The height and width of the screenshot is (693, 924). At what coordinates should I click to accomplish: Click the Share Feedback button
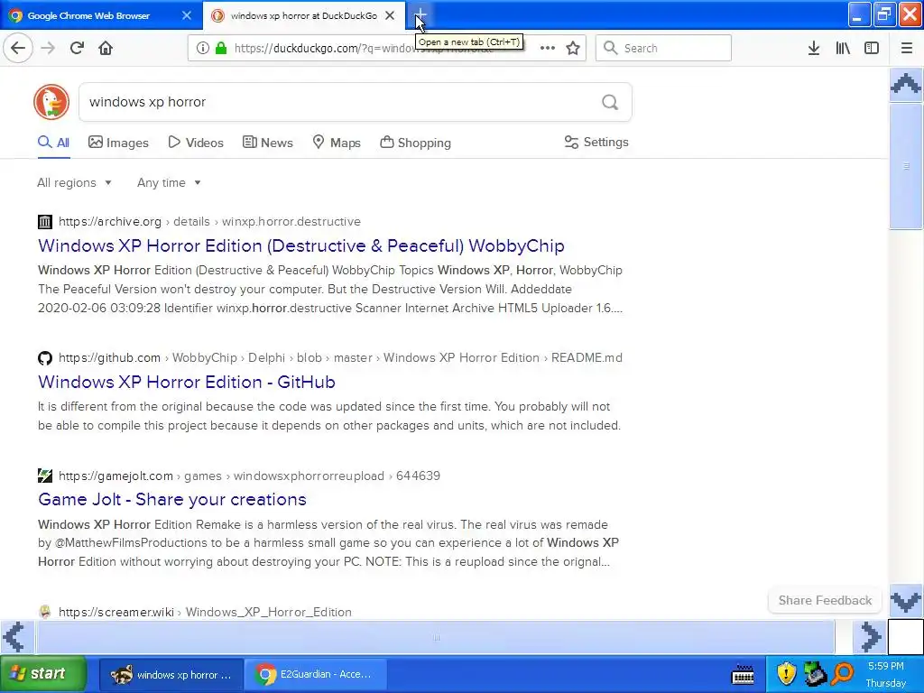825,600
